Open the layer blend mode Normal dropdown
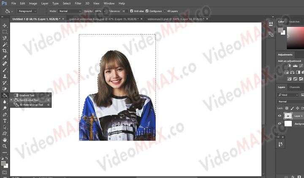Image resolution: width=304 pixels, height=178 pixels. 290,102
